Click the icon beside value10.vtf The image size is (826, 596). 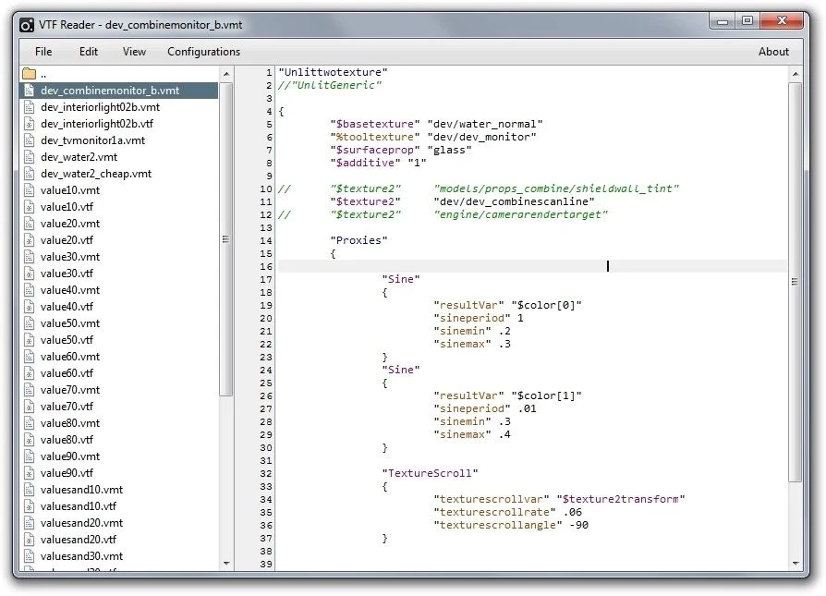29,207
